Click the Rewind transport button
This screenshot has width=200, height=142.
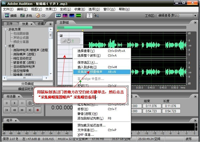click(14, 110)
